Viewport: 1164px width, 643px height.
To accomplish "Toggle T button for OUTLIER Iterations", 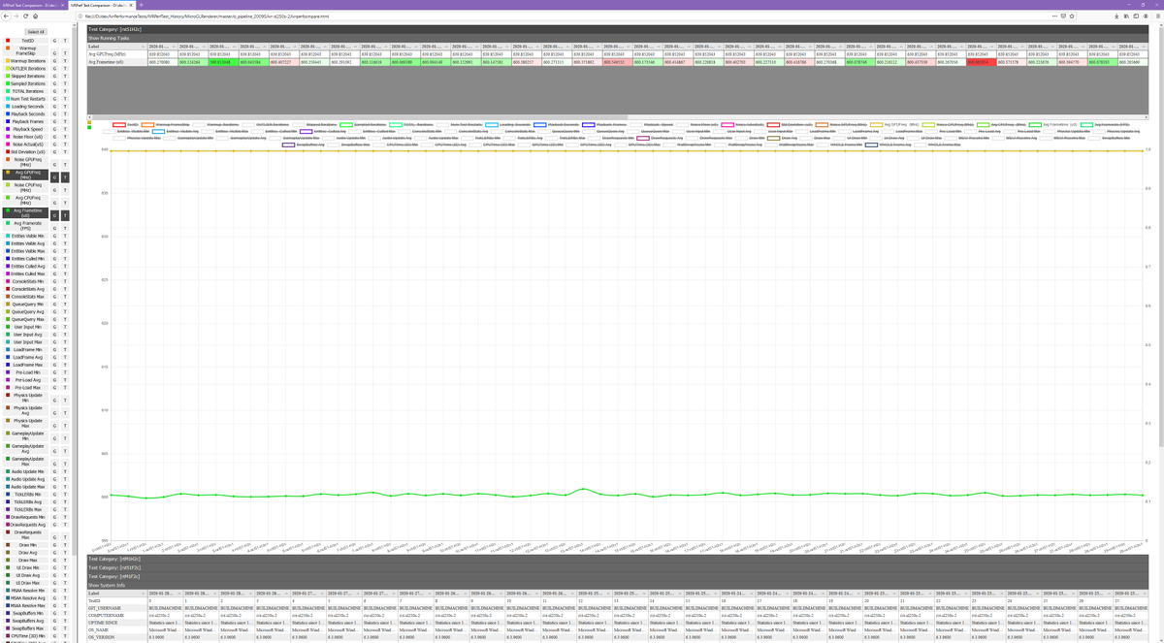I will 65,68.
